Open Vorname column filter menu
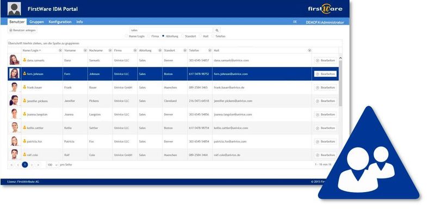Image resolution: width=435 pixels, height=210 pixels. [85, 51]
